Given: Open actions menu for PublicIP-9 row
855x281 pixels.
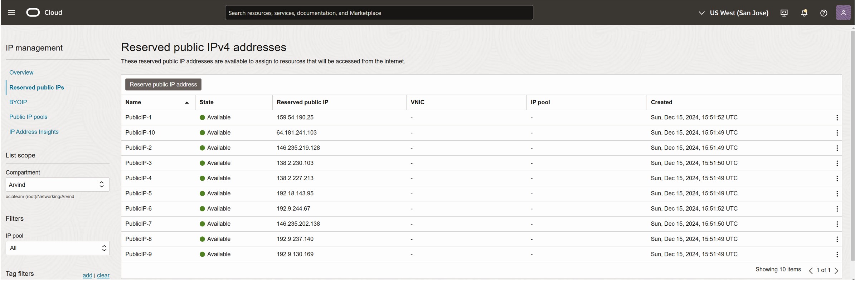Looking at the screenshot, I should (837, 255).
